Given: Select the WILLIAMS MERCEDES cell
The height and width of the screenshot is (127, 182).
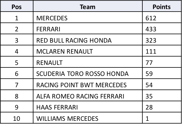Looking at the screenshot, I should [88, 118].
